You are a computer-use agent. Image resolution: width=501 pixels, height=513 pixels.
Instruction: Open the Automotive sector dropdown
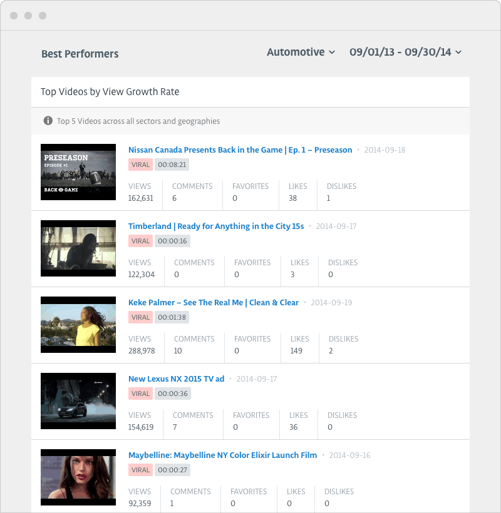[x=301, y=52]
